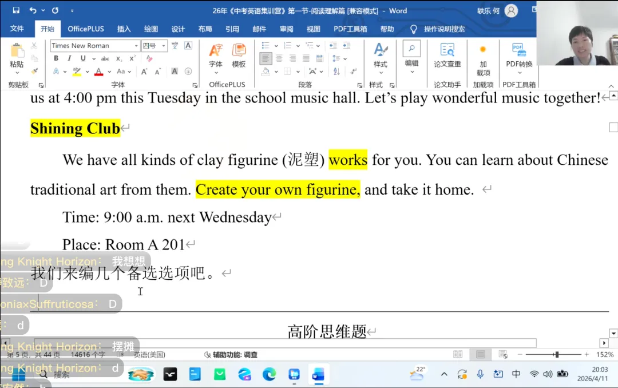The image size is (618, 388).
Task: Apply character shading icon
Action: tap(175, 72)
